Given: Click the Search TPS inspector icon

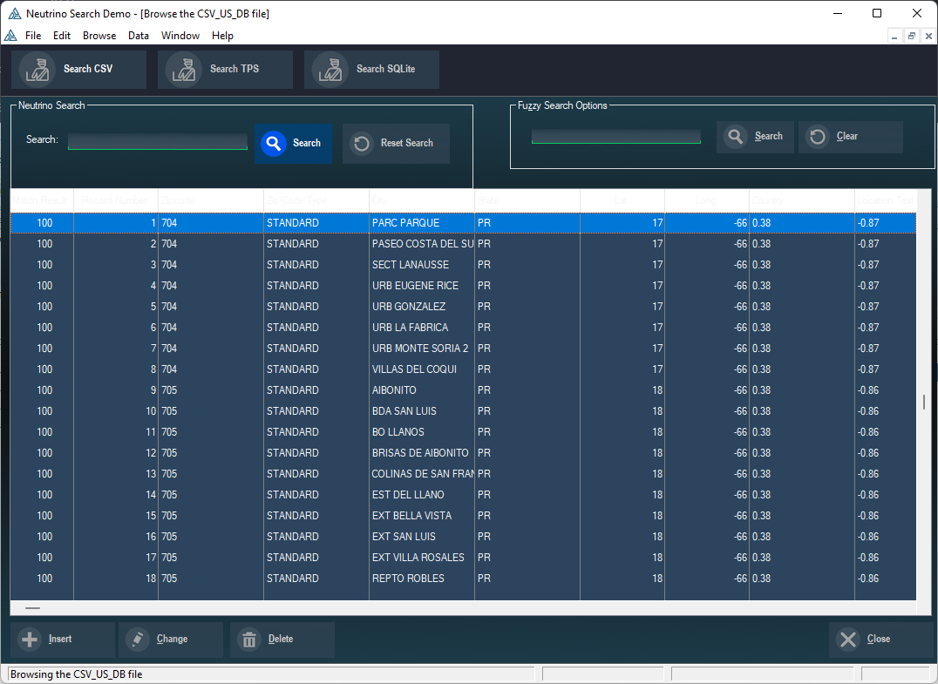Looking at the screenshot, I should click(183, 69).
